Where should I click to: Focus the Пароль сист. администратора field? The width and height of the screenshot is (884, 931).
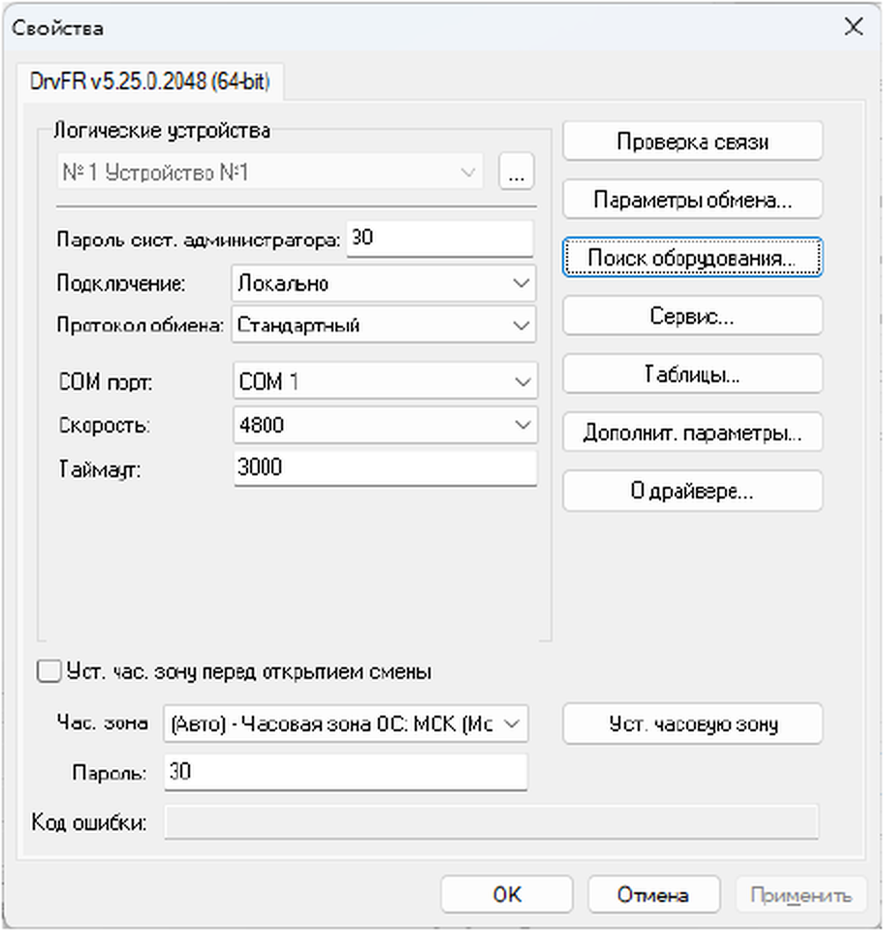pyautogui.click(x=440, y=239)
